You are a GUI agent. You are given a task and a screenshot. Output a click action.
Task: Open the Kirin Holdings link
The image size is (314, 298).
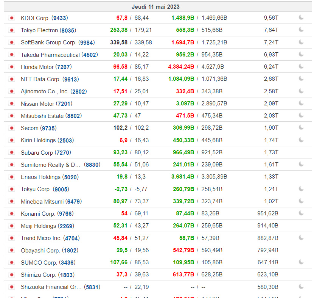38,140
